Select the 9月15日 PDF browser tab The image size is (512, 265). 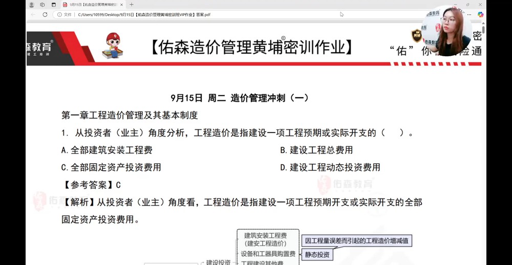93,5
